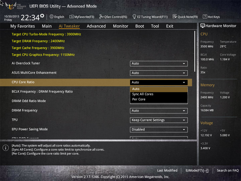Click the settings list vertical scrollbar
The height and width of the screenshot is (181, 241).
point(195,51)
